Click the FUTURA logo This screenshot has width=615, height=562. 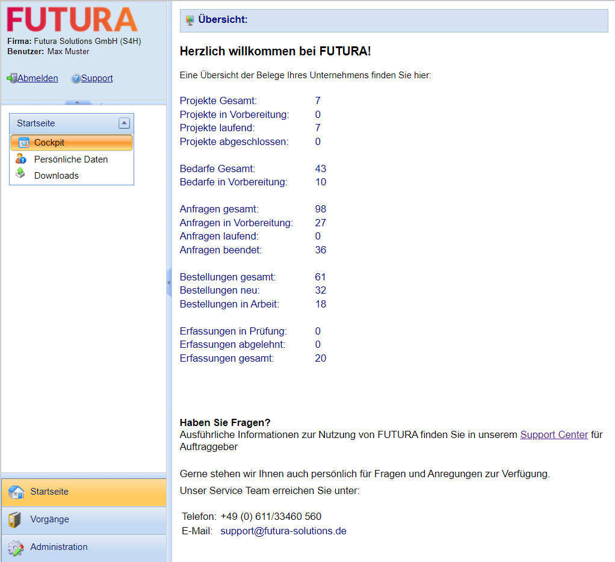pyautogui.click(x=72, y=20)
